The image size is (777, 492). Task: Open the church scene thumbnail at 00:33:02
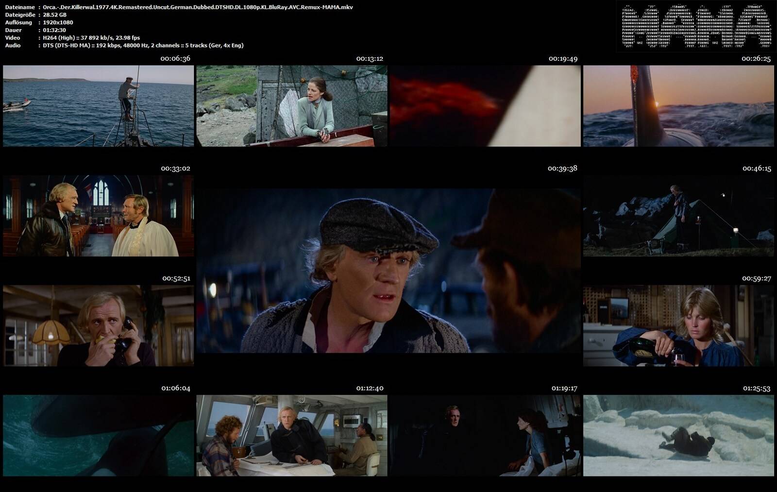(98, 216)
